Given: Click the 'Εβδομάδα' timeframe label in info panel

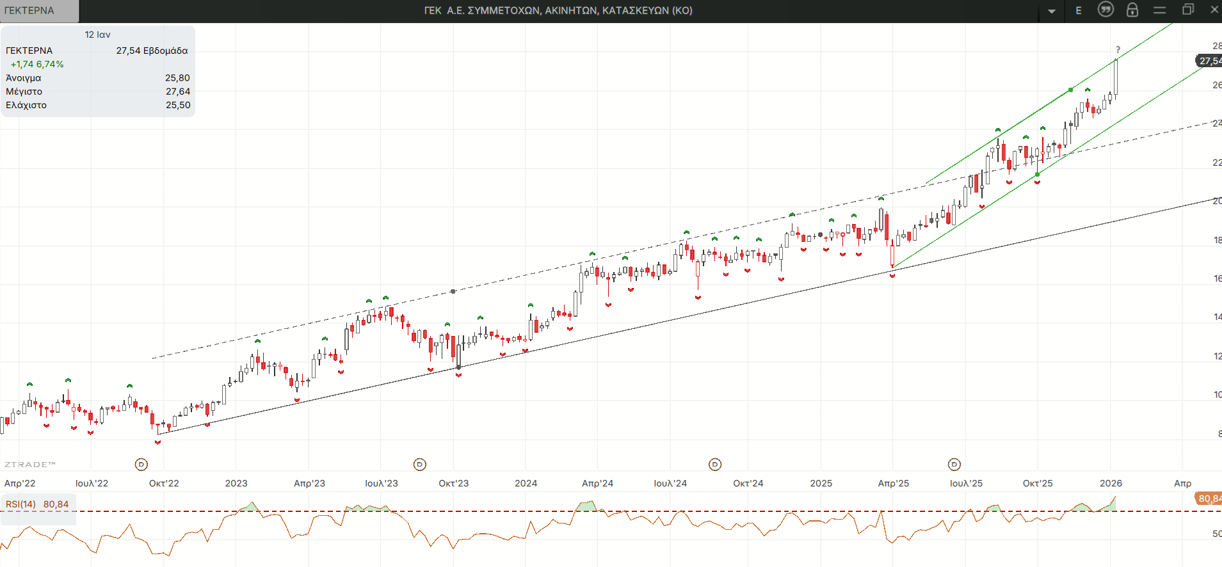Looking at the screenshot, I should (x=165, y=51).
